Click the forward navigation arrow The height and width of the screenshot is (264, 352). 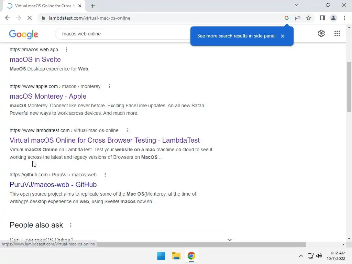click(x=19, y=18)
